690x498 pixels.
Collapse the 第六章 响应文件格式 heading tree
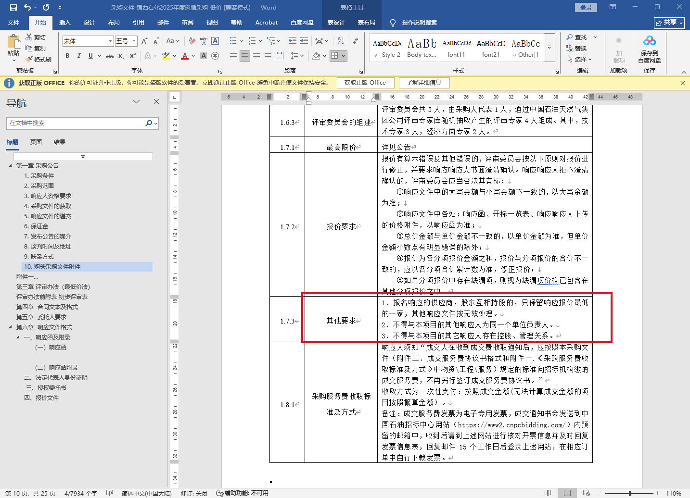[10, 327]
